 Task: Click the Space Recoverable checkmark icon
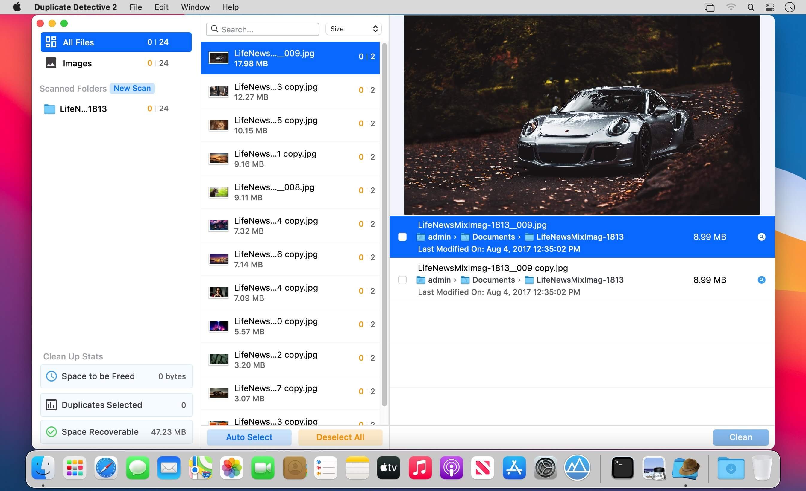51,432
